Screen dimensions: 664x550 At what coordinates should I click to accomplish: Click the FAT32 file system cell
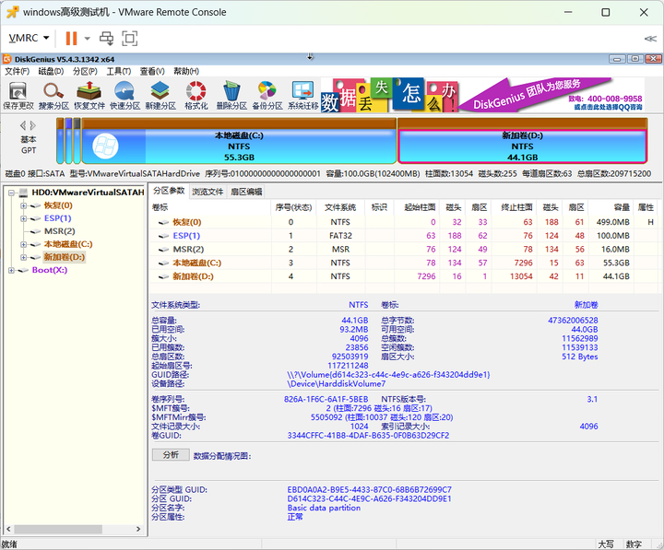tap(340, 236)
